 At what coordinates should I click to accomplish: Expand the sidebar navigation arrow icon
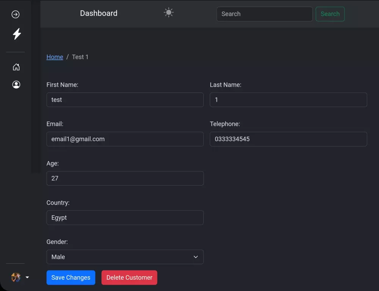point(15,14)
